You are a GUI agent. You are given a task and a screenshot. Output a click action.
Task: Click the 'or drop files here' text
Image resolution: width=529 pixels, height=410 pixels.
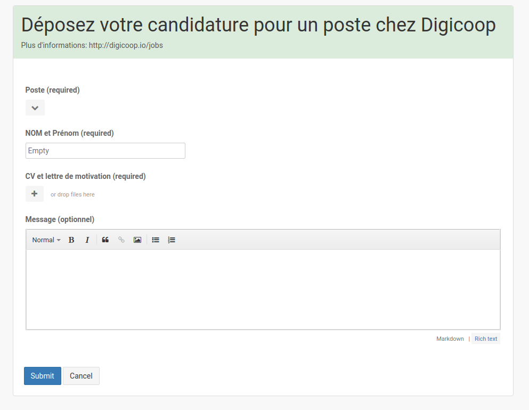click(72, 194)
